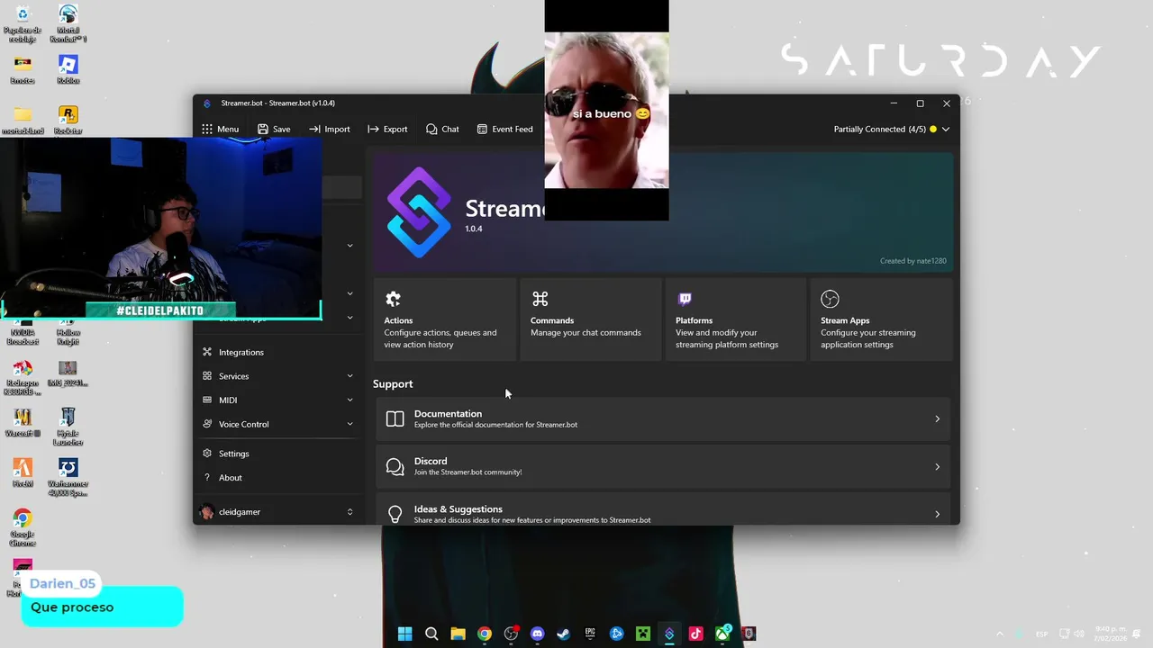Click the Commands key icon

540,299
